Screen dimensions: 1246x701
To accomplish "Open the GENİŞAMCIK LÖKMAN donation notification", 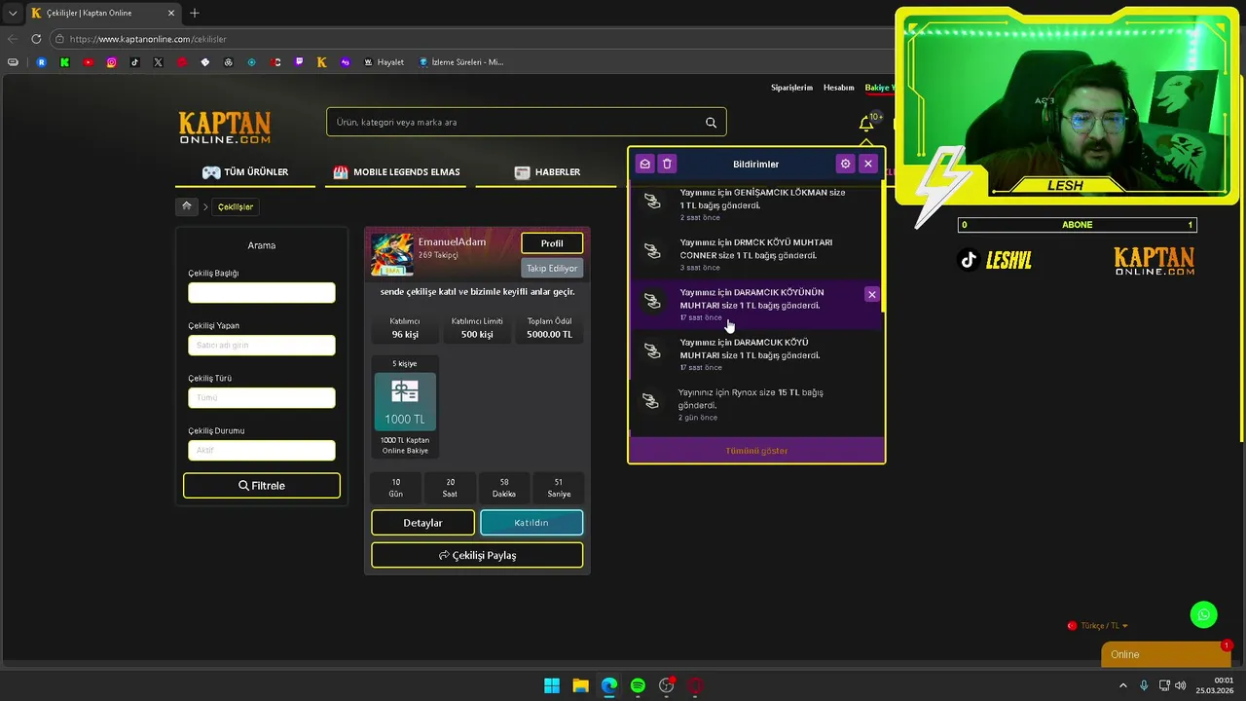I will tap(755, 204).
